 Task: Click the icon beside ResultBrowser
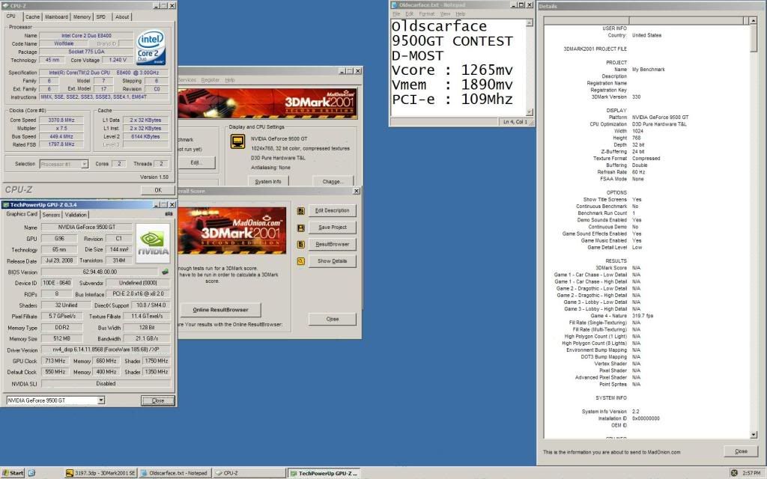coord(301,245)
